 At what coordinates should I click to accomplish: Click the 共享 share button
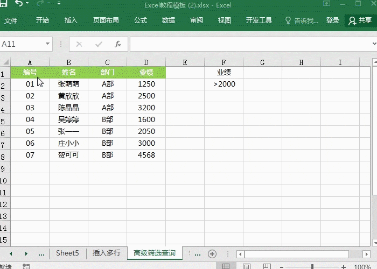(360, 20)
